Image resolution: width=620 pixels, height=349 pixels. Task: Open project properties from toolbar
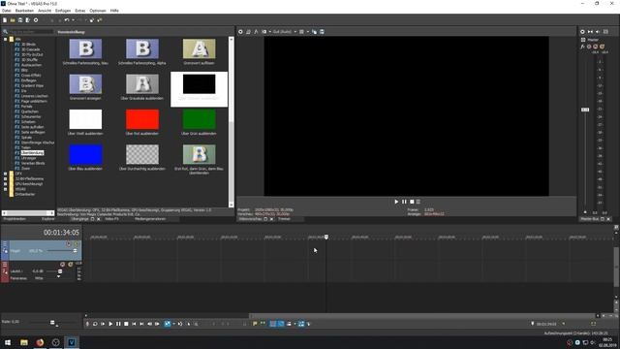pos(36,20)
